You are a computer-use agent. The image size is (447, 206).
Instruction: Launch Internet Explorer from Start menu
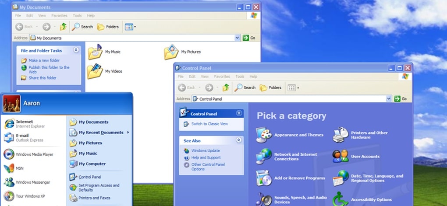click(24, 124)
